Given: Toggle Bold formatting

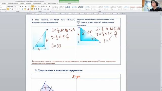Looking at the screenshot, I should (8, 9).
